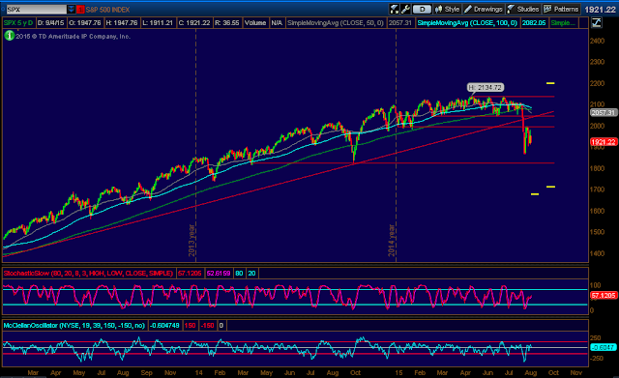Click the Volume label in header
619x378 pixels.
tap(255, 23)
